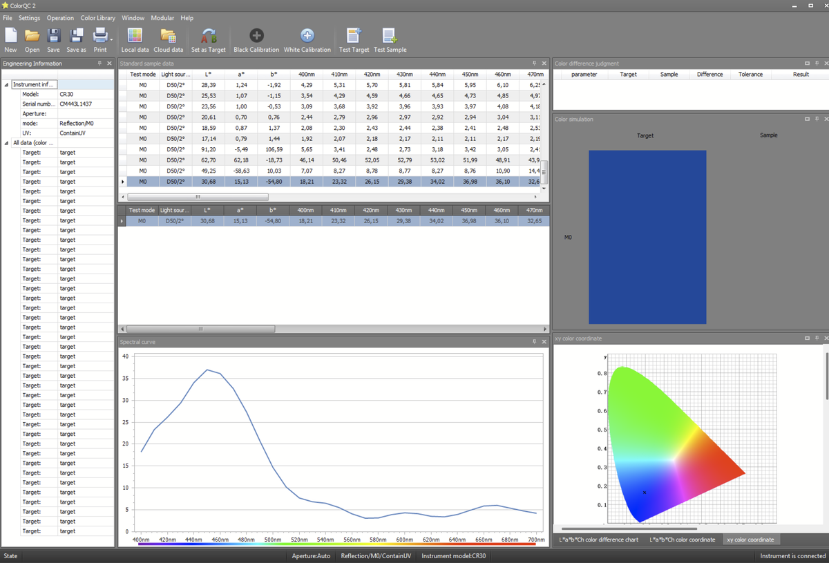Collapse the Instrument information tree node
This screenshot has height=563, width=829.
(x=6, y=85)
